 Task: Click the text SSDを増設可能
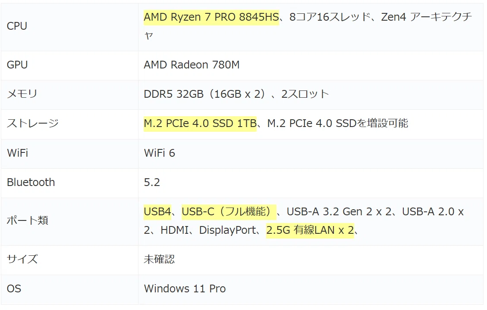tap(372, 124)
